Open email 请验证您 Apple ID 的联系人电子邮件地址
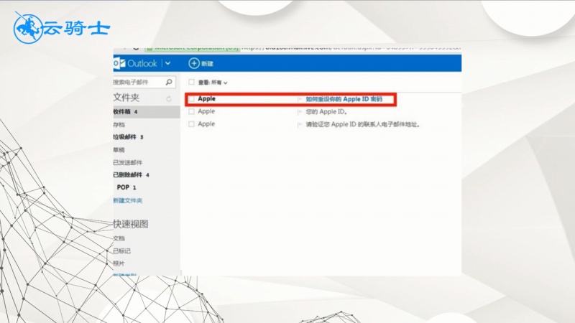This screenshot has width=575, height=323. click(x=362, y=124)
